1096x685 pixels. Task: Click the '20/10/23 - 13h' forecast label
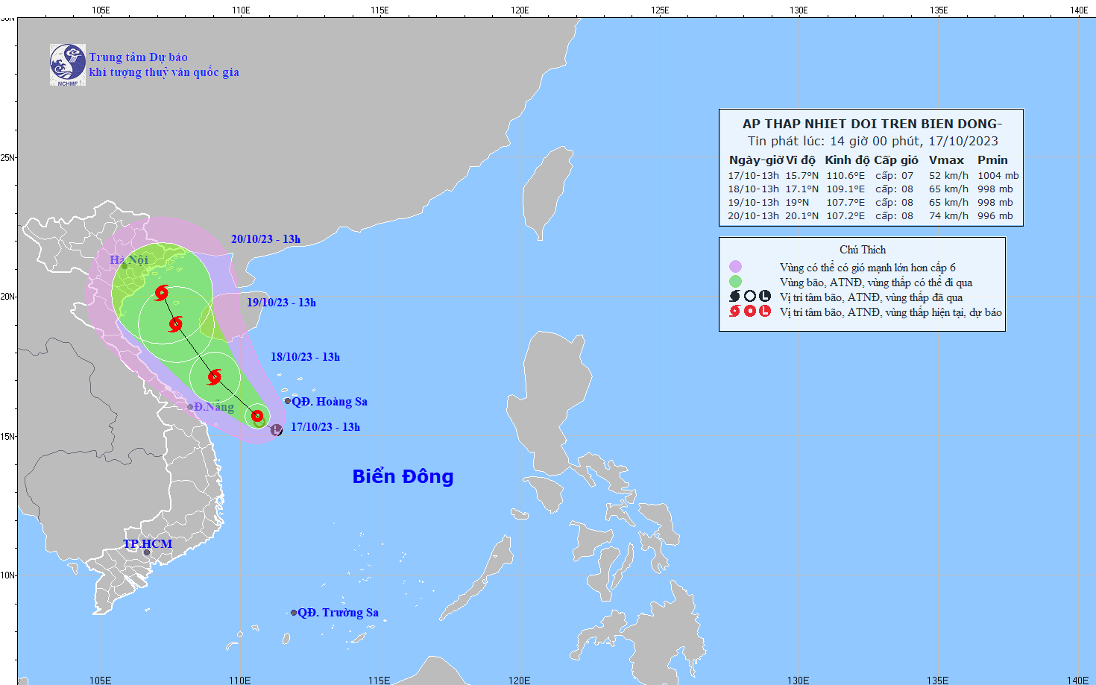tap(265, 239)
